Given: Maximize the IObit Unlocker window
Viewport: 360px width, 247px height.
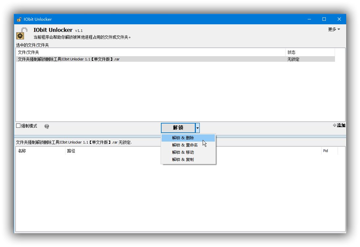Looking at the screenshot, I should pyautogui.click(x=324, y=19).
